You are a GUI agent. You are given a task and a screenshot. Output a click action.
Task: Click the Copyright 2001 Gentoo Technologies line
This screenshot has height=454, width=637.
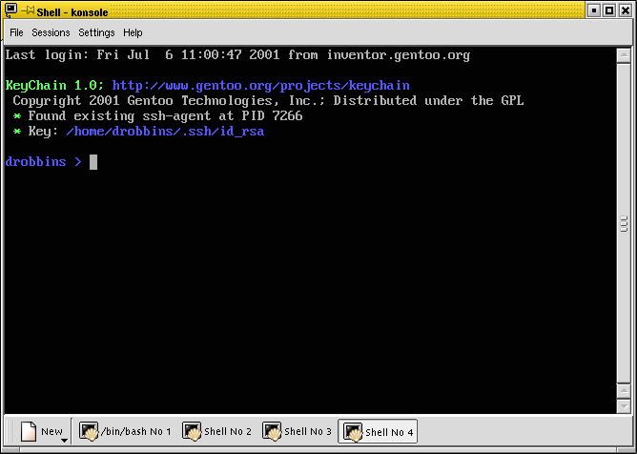click(x=268, y=101)
